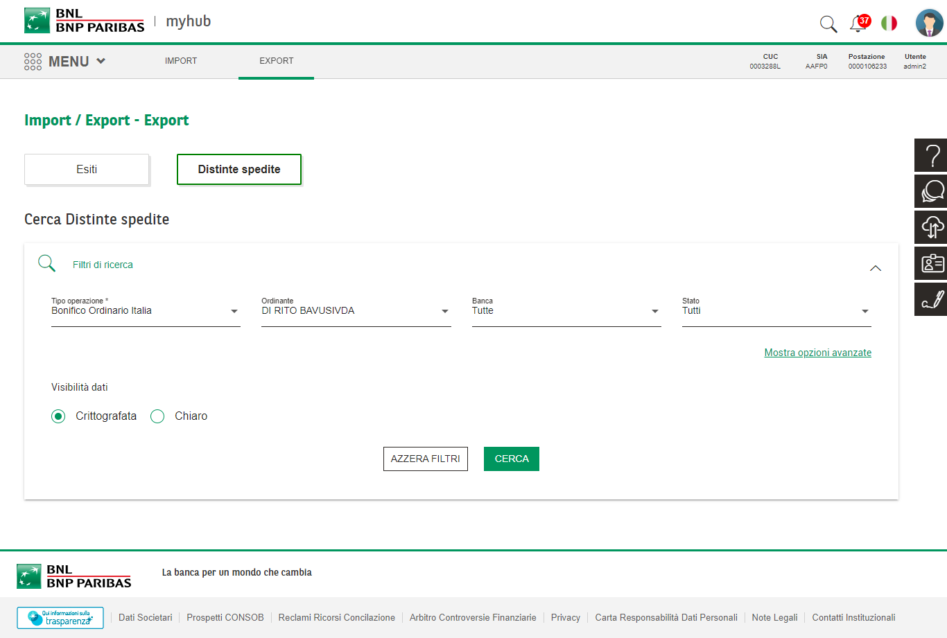Image resolution: width=947 pixels, height=638 pixels.
Task: Expand the MENU dropdown chevron
Action: tap(101, 61)
